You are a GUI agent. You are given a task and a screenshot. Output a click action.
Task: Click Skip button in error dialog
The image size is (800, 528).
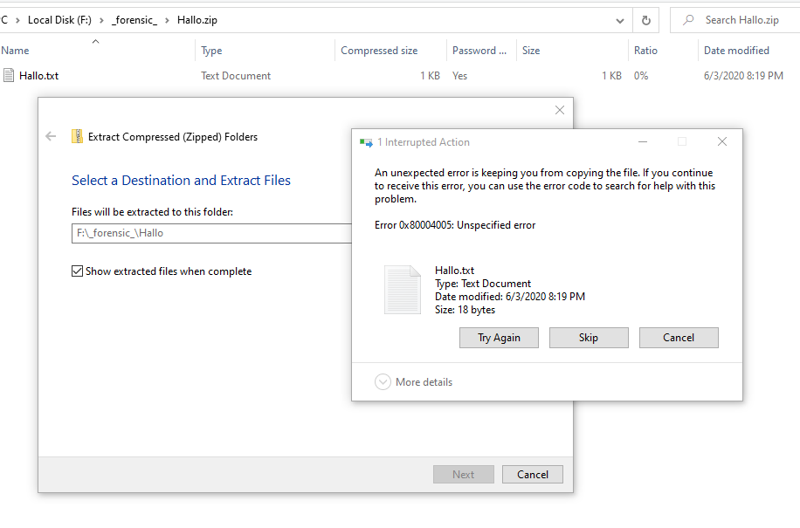[589, 338]
